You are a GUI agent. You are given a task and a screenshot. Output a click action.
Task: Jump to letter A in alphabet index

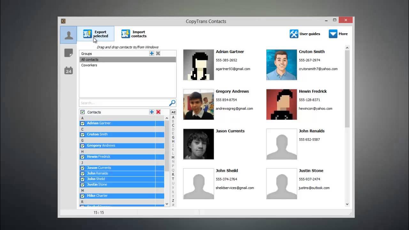click(173, 117)
